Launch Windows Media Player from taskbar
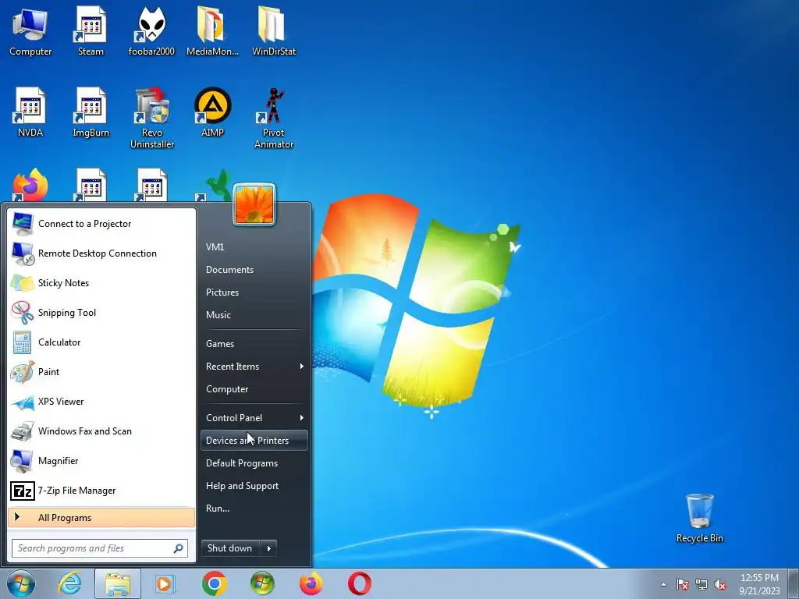 165,583
